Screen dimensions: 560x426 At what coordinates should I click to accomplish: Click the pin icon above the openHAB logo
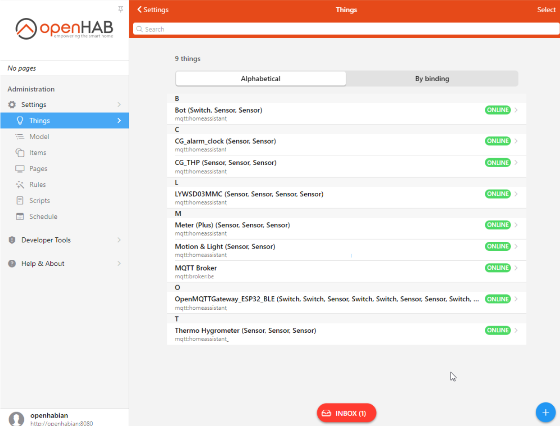click(x=120, y=9)
